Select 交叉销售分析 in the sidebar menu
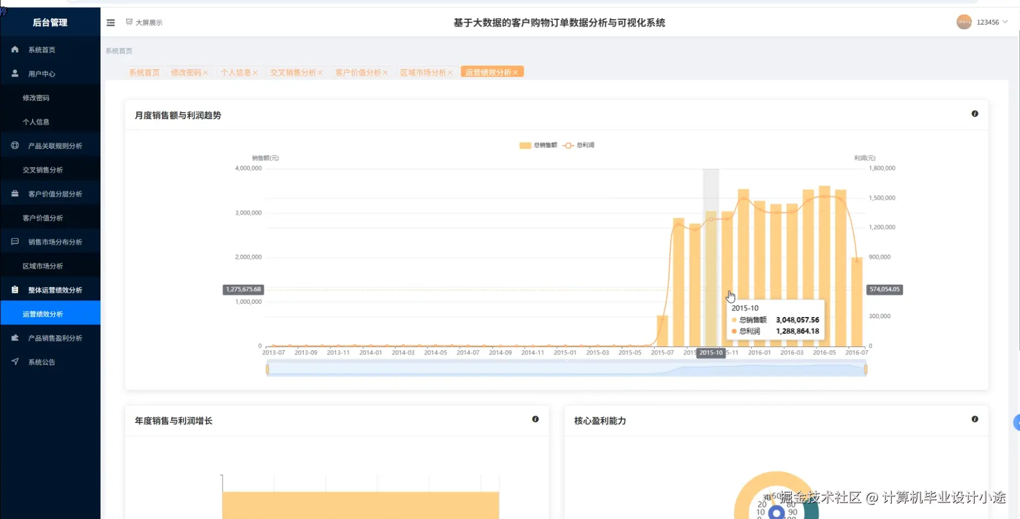Viewport: 1020px width, 519px height. [x=50, y=170]
